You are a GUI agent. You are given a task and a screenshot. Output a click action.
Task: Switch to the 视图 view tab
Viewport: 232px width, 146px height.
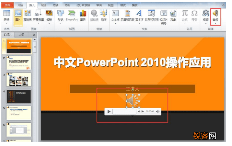click(111, 5)
